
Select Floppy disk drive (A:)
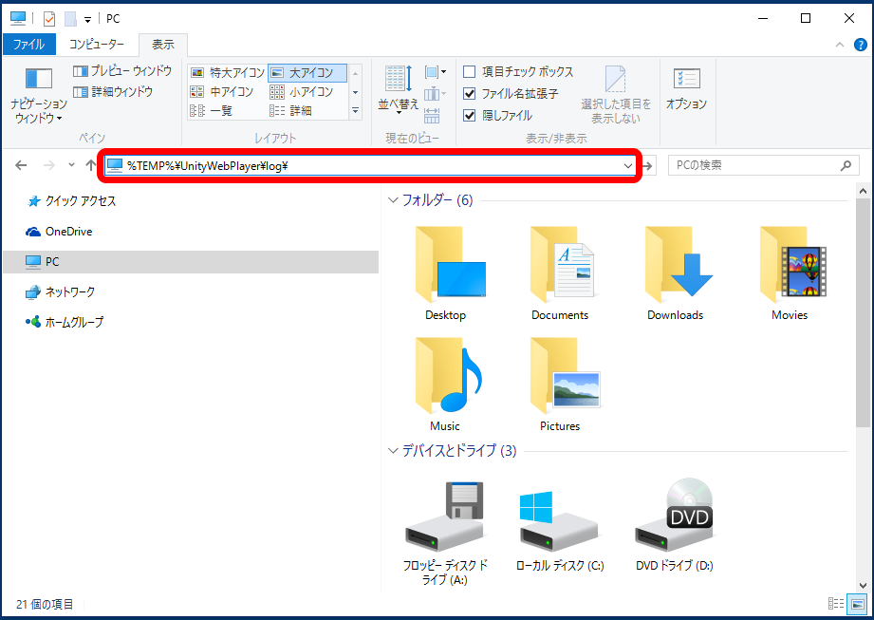click(445, 533)
